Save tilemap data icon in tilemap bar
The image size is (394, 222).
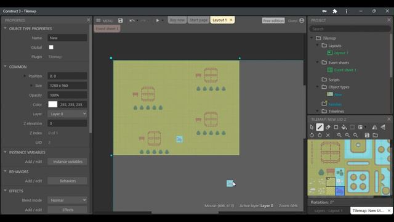(367, 135)
